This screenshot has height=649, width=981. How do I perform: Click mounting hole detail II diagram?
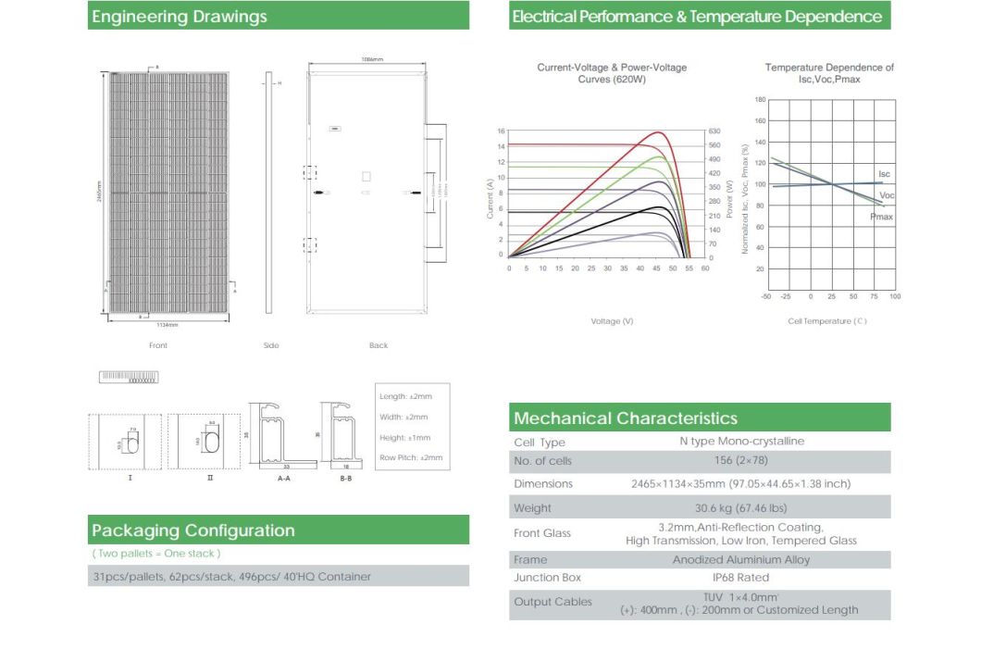(x=210, y=443)
